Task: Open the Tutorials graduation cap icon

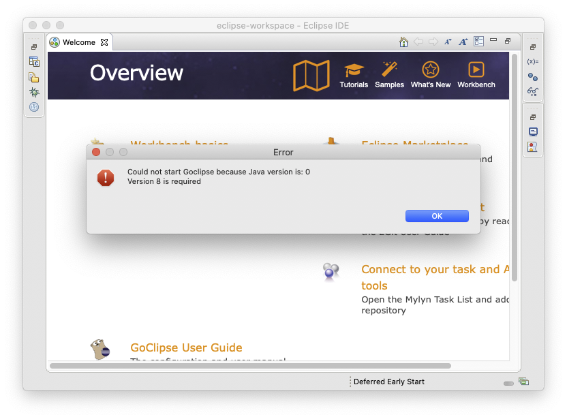Action: (x=354, y=69)
